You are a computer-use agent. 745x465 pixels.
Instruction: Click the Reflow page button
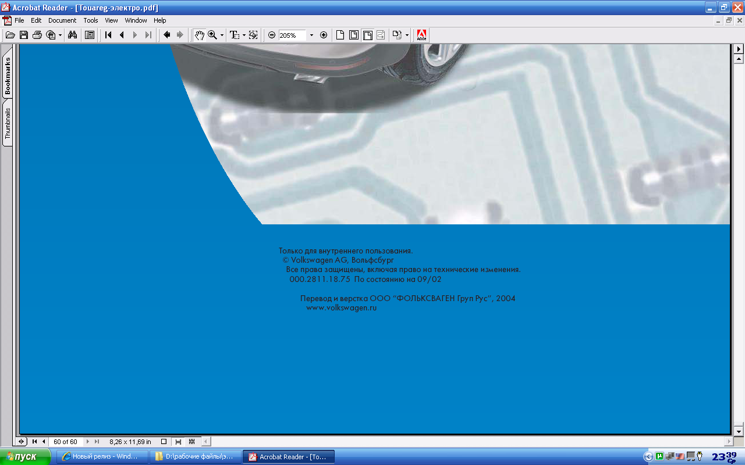pyautogui.click(x=380, y=35)
